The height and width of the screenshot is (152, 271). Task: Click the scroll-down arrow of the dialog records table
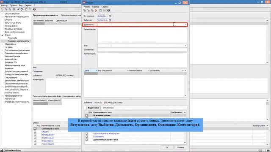click(185, 96)
